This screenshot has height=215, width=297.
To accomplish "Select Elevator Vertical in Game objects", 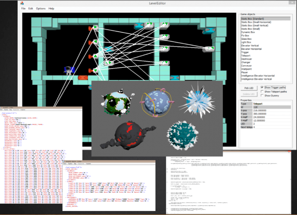I will (266, 45).
